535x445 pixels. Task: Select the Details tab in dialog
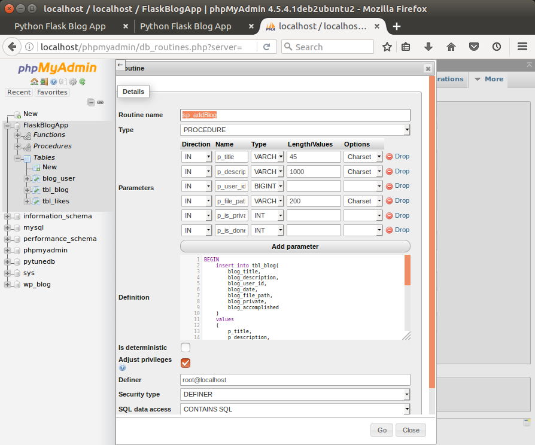(x=133, y=92)
